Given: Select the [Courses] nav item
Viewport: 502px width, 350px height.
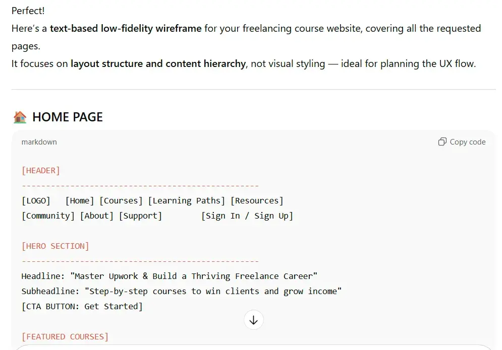Looking at the screenshot, I should 121,200.
